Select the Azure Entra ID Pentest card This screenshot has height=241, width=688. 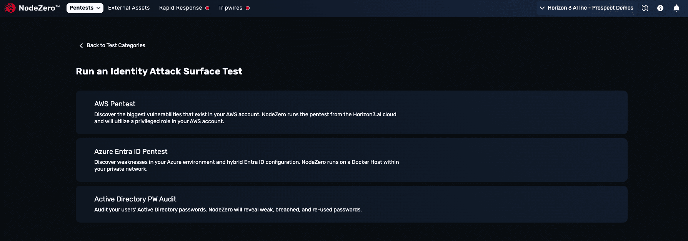pos(351,160)
